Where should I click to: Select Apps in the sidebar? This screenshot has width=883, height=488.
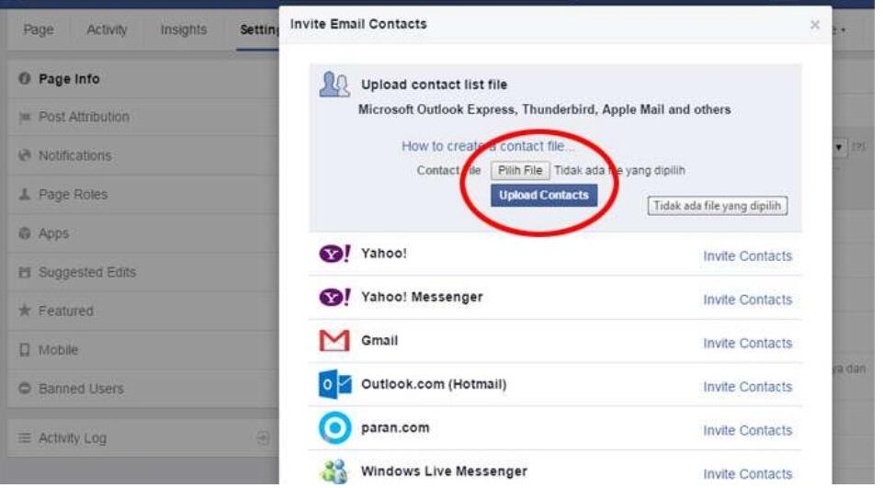pyautogui.click(x=143, y=233)
